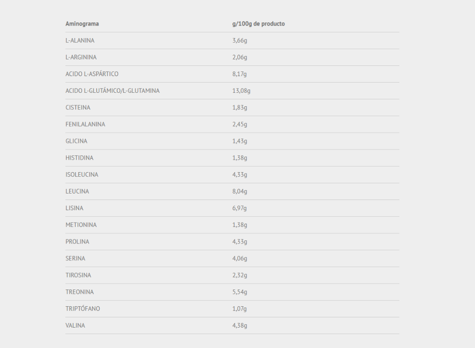
Task: Select the TREONINA value 5,54g
Action: 240,292
